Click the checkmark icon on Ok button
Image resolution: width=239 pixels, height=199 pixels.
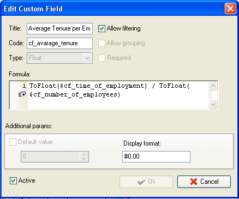[x=141, y=182]
